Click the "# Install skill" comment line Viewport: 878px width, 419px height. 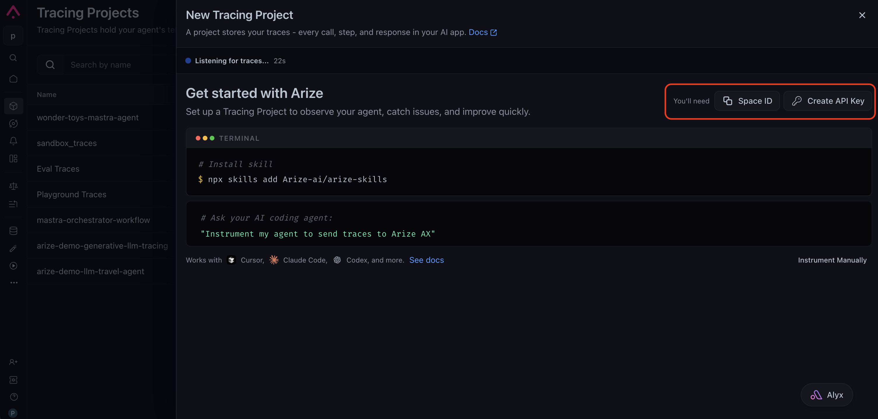point(235,164)
